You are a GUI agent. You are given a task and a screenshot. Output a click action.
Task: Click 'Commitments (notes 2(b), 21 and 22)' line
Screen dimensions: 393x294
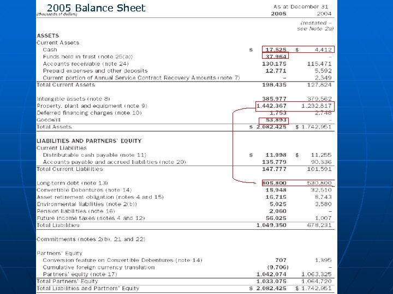click(x=91, y=239)
